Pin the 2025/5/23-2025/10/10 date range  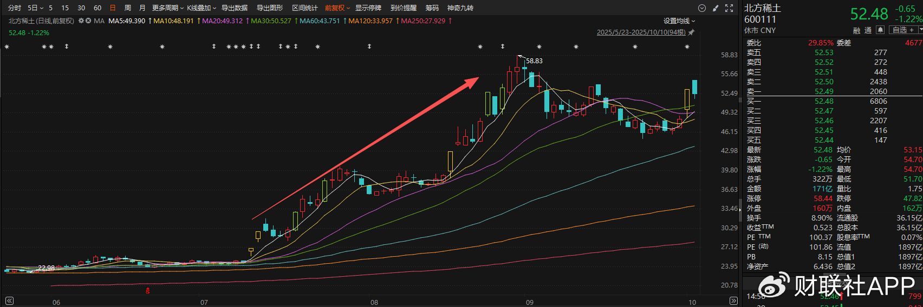click(x=691, y=32)
